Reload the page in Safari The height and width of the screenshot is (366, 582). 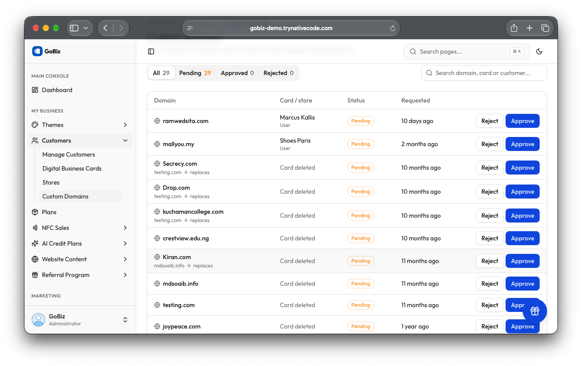pos(393,28)
